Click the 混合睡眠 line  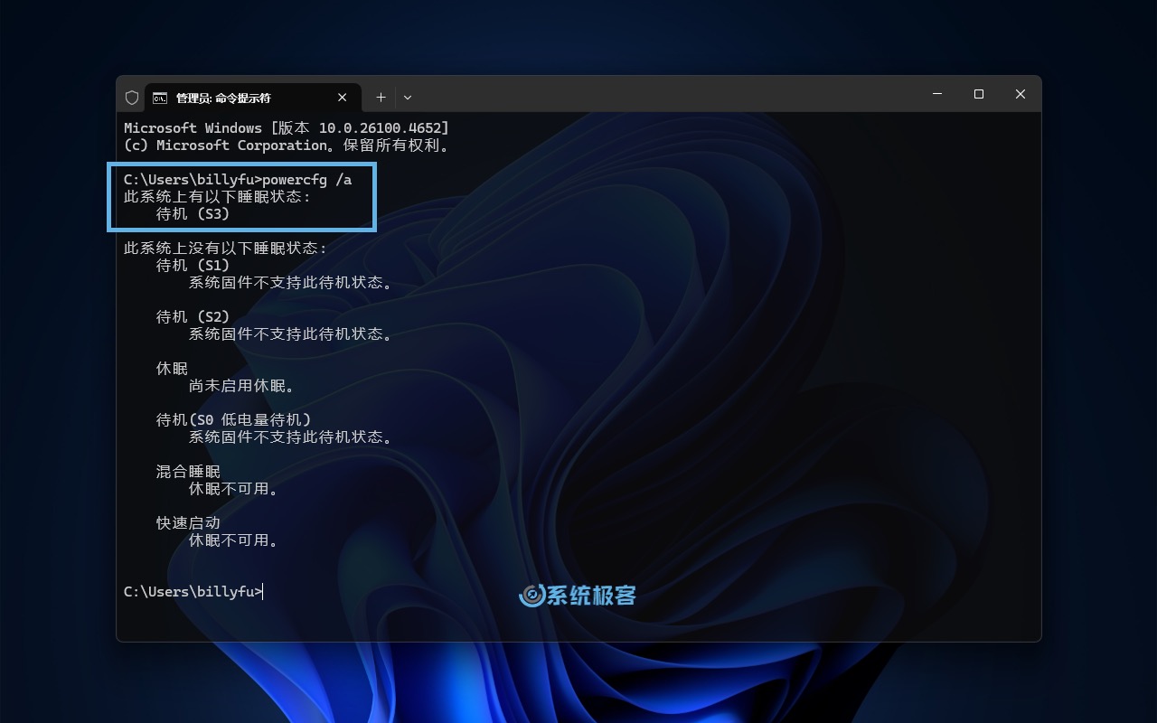click(x=188, y=472)
